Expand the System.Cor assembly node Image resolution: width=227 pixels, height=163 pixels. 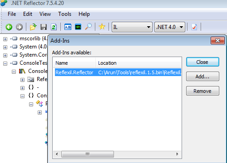click(x=5, y=55)
